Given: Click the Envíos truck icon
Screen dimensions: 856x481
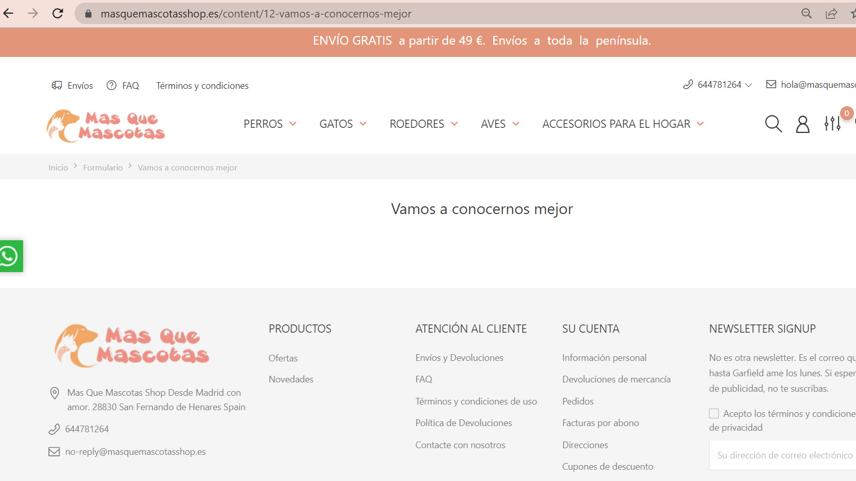Looking at the screenshot, I should (57, 85).
